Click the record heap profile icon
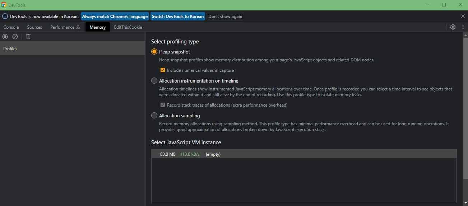The image size is (468, 206). coord(5,37)
